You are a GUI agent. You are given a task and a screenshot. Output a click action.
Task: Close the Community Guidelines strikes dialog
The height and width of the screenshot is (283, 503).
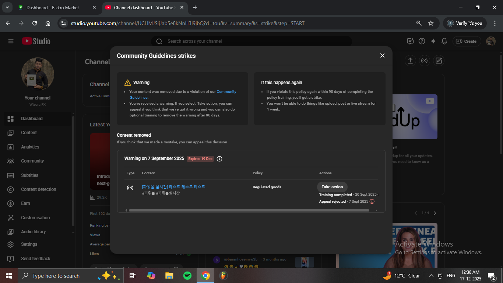(x=382, y=56)
